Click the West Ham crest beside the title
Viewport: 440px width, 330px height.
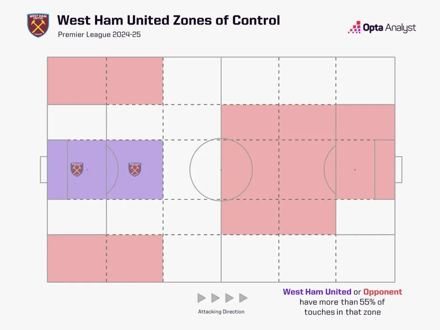pos(38,25)
